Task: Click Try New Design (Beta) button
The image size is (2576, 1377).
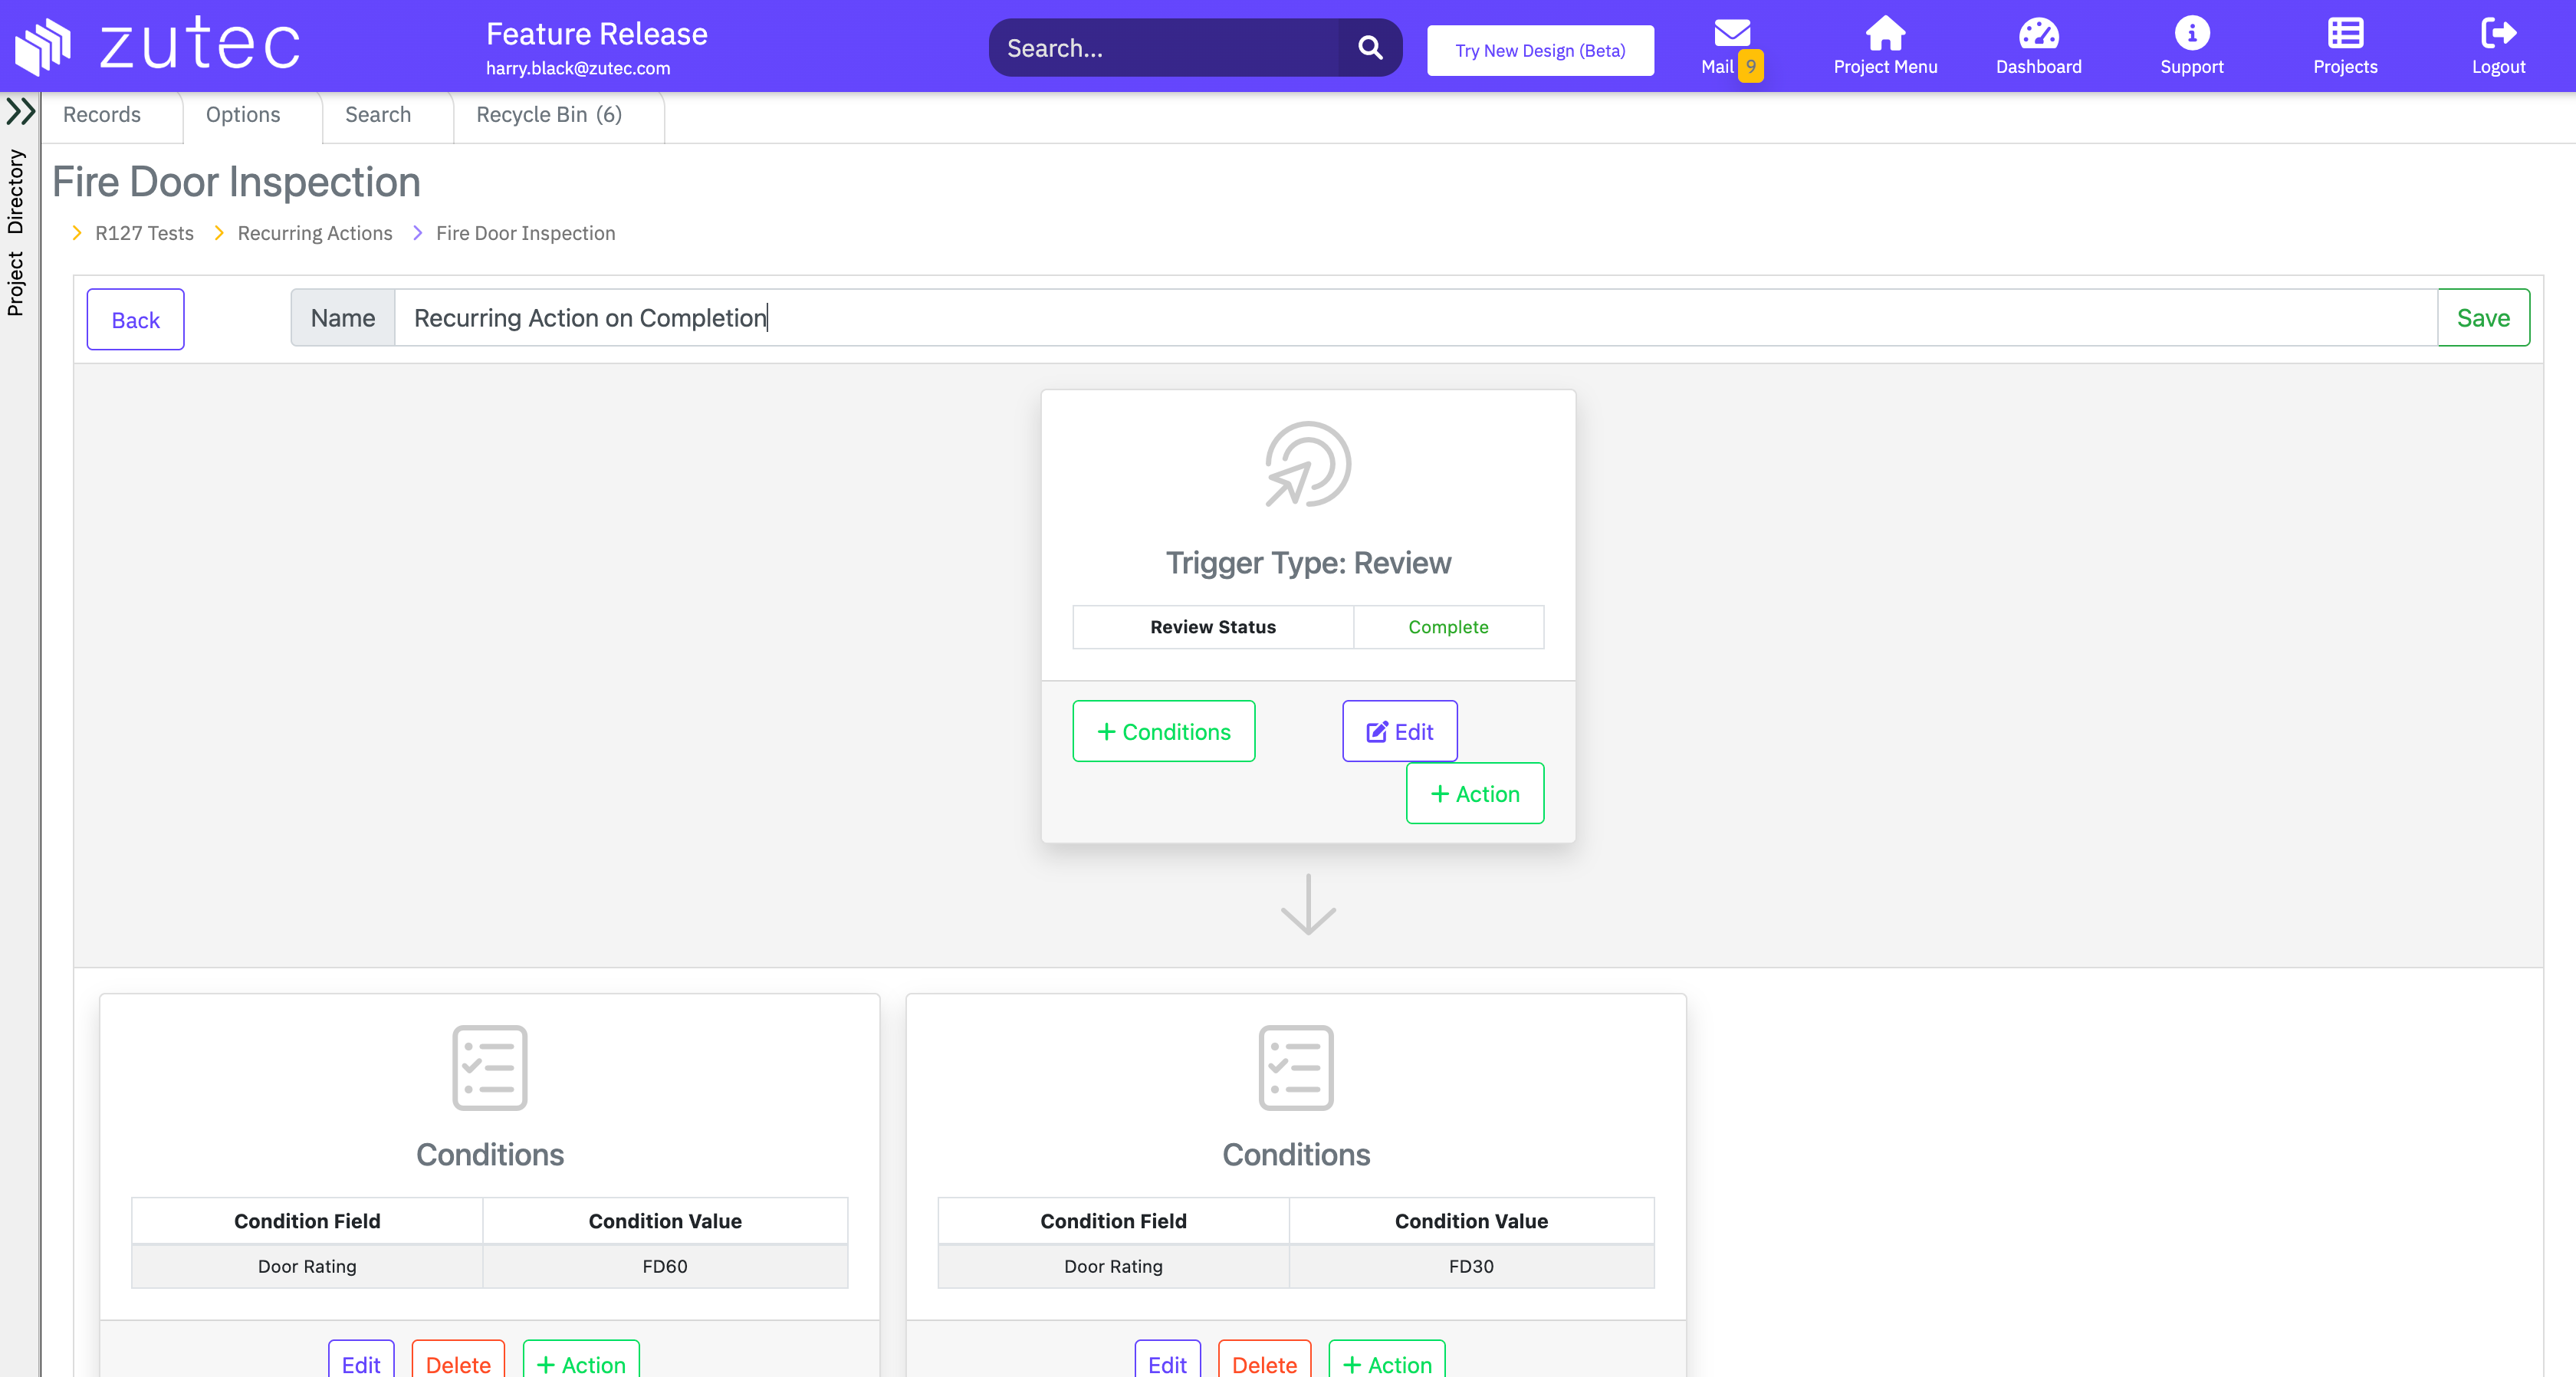Action: pyautogui.click(x=1539, y=50)
